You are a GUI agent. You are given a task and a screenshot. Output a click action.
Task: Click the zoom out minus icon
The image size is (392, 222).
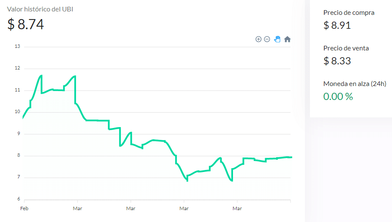267,39
